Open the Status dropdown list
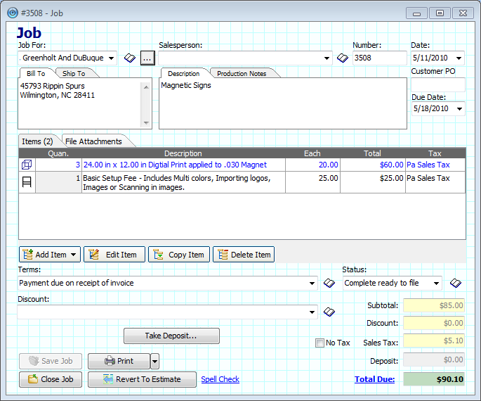 (436, 284)
